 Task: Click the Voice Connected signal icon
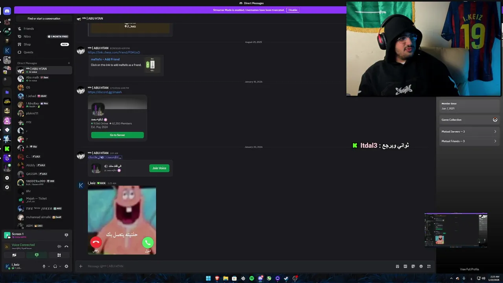7,246
